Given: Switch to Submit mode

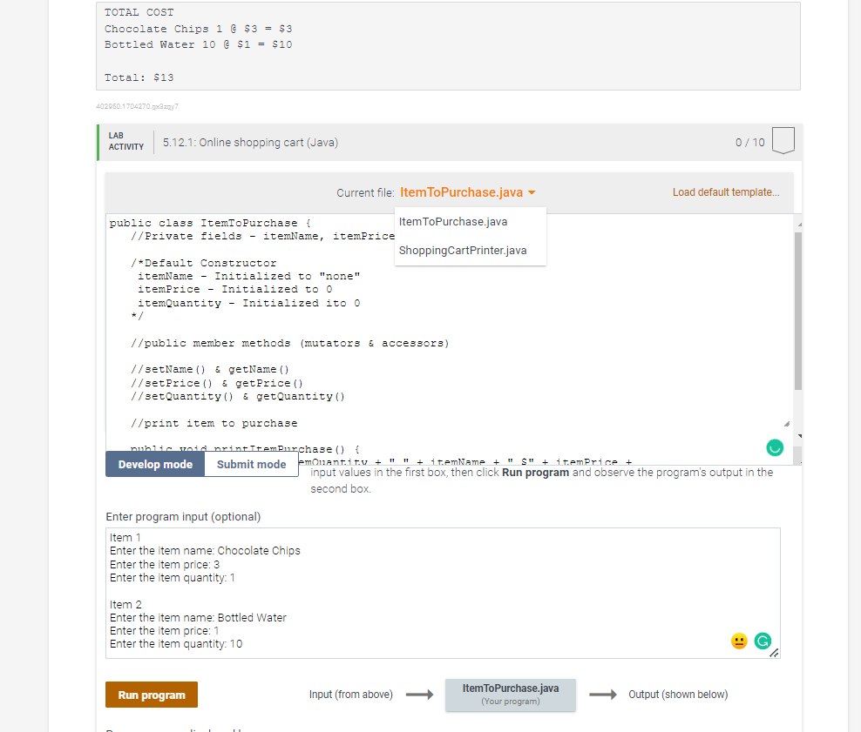Looking at the screenshot, I should click(251, 464).
